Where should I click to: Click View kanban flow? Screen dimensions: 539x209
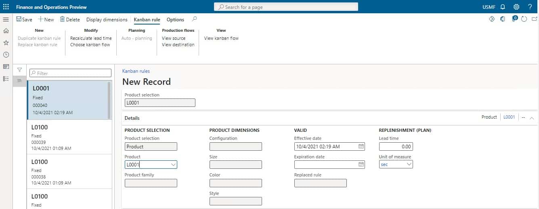[221, 38]
